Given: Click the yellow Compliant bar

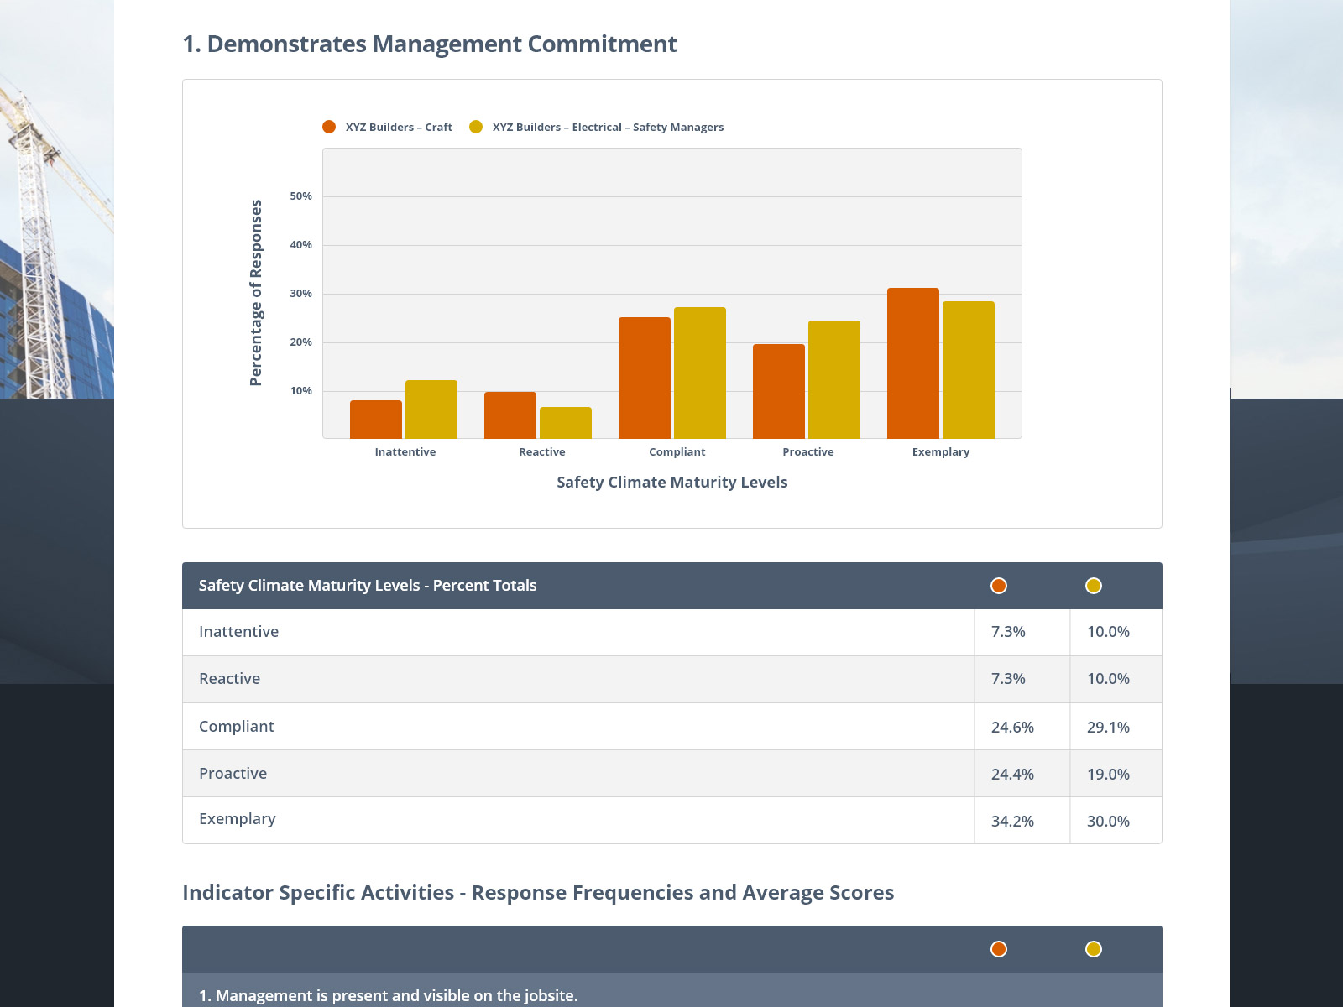Looking at the screenshot, I should click(x=700, y=373).
